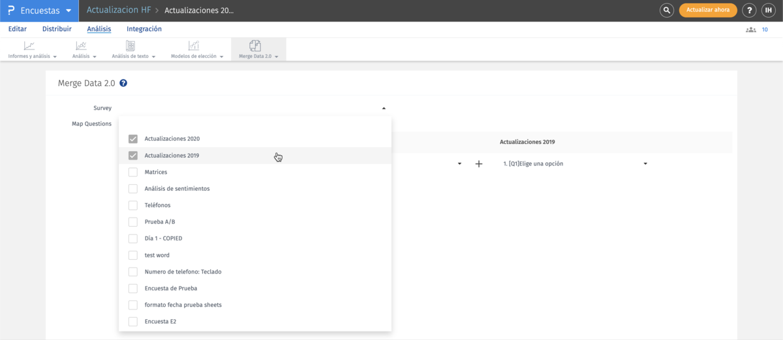Click the Actualizar ahora button
The height and width of the screenshot is (340, 783).
click(708, 10)
